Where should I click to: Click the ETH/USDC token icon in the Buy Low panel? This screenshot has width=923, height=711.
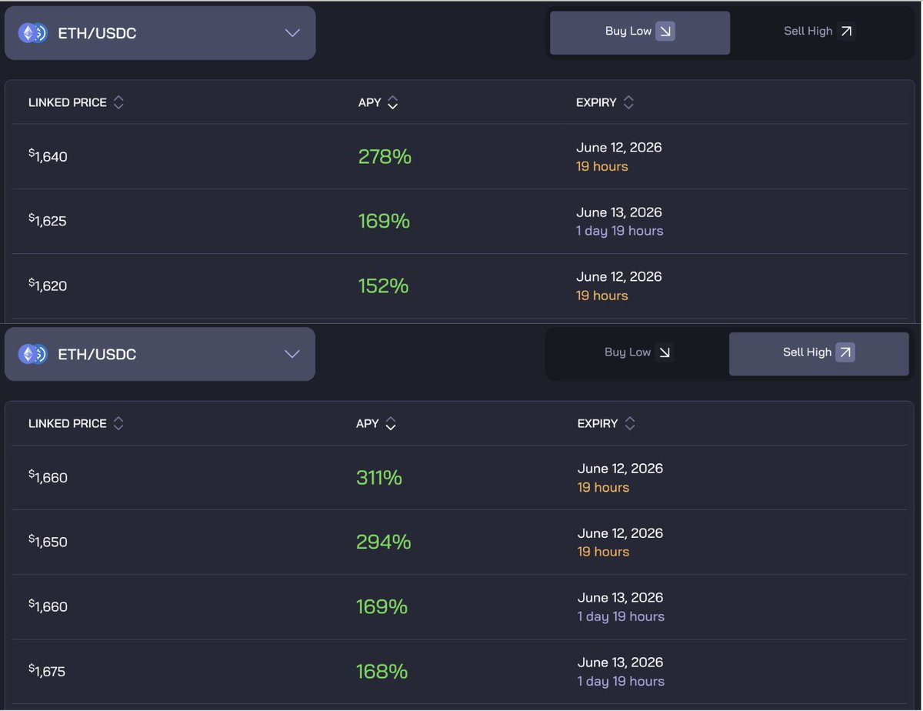click(33, 33)
